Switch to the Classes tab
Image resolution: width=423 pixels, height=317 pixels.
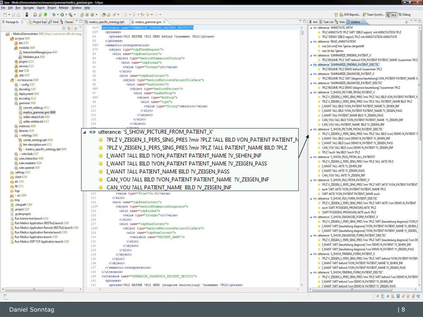pos(67,22)
